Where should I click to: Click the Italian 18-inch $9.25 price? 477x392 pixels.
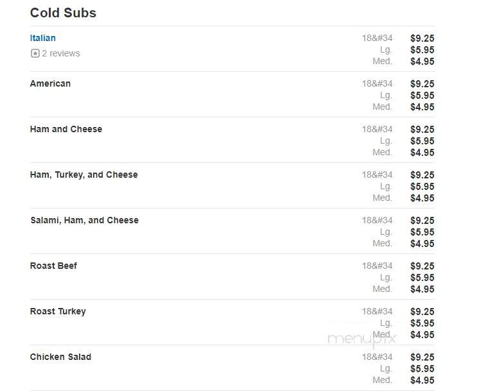point(422,38)
